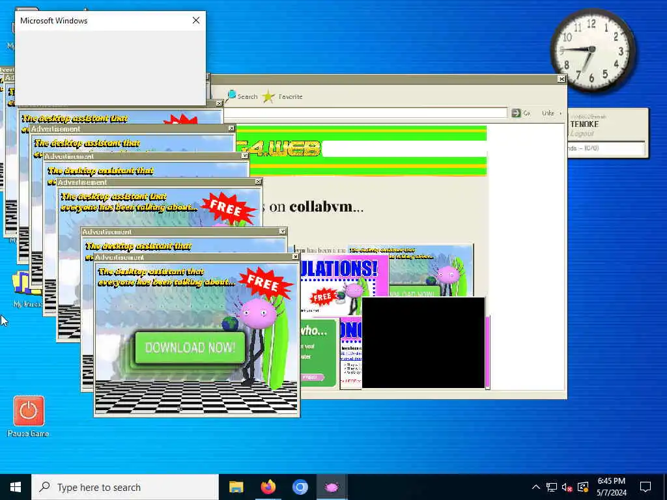Close the front-most Advertisement popup
Image resolution: width=667 pixels, height=500 pixels.
click(295, 257)
